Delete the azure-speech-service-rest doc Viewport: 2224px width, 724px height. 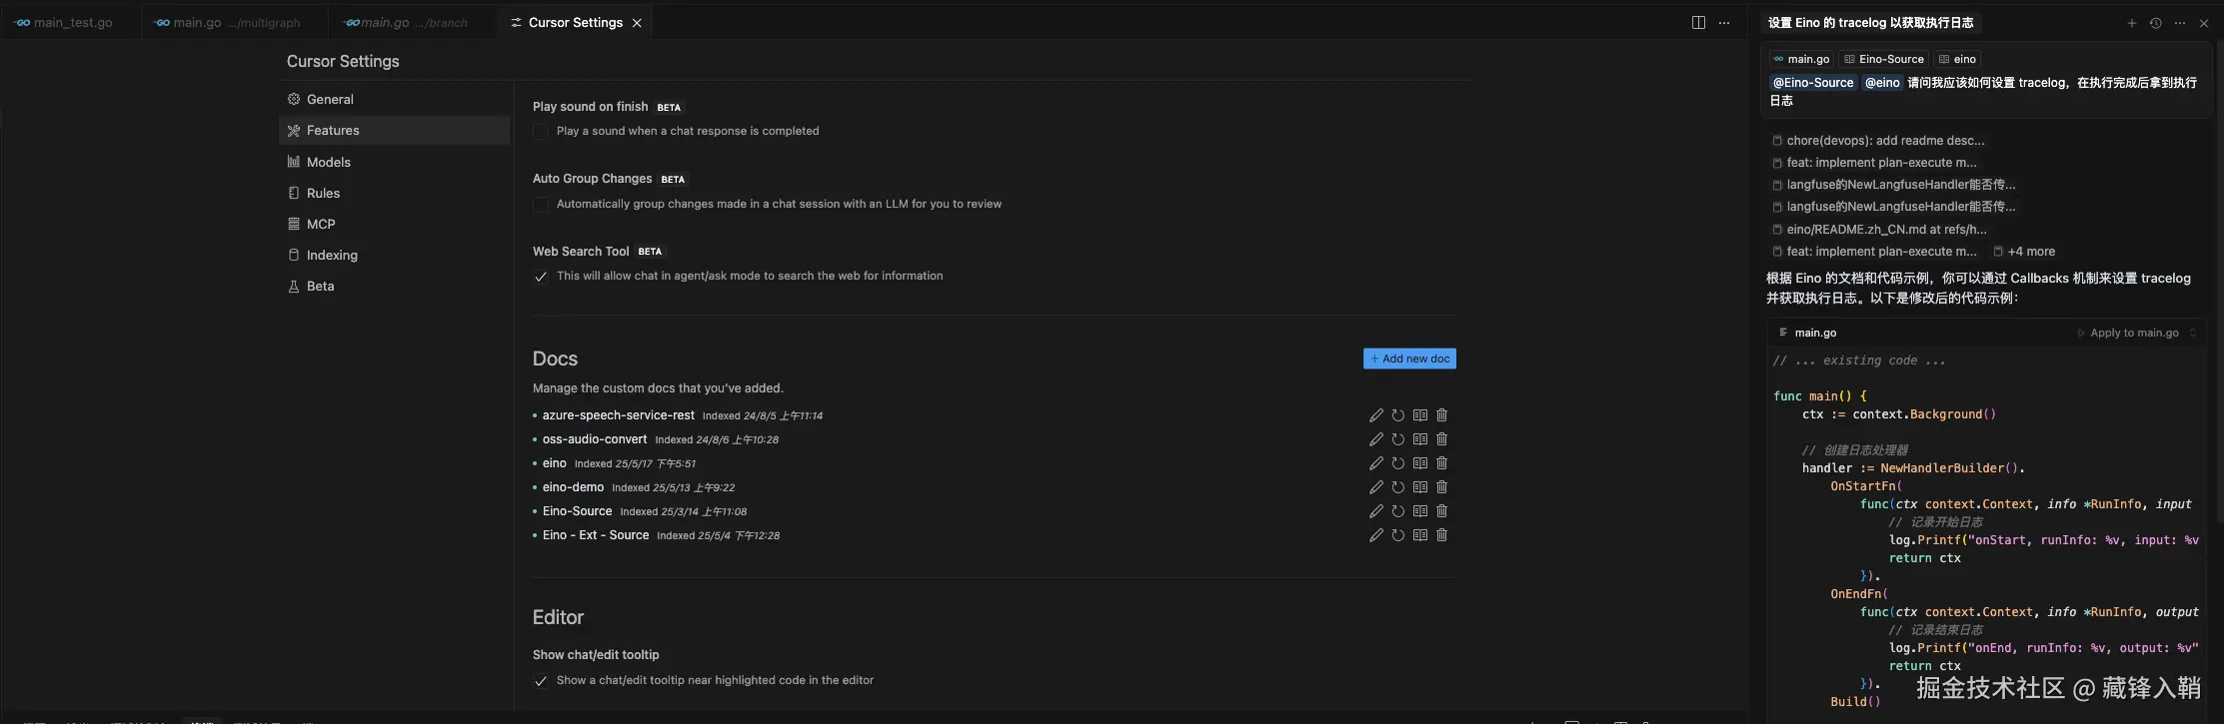point(1441,415)
